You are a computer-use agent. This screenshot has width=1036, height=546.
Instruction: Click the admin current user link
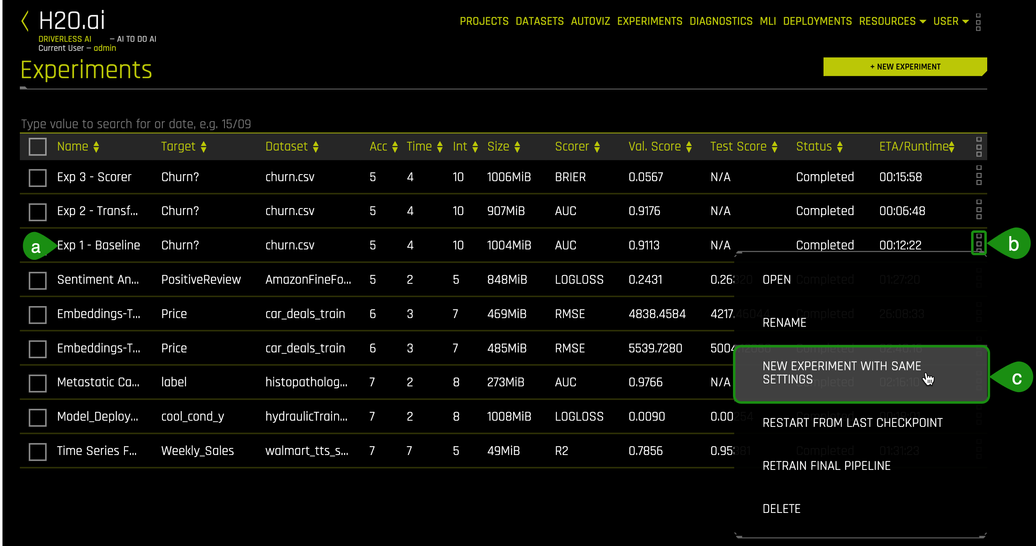coord(105,48)
